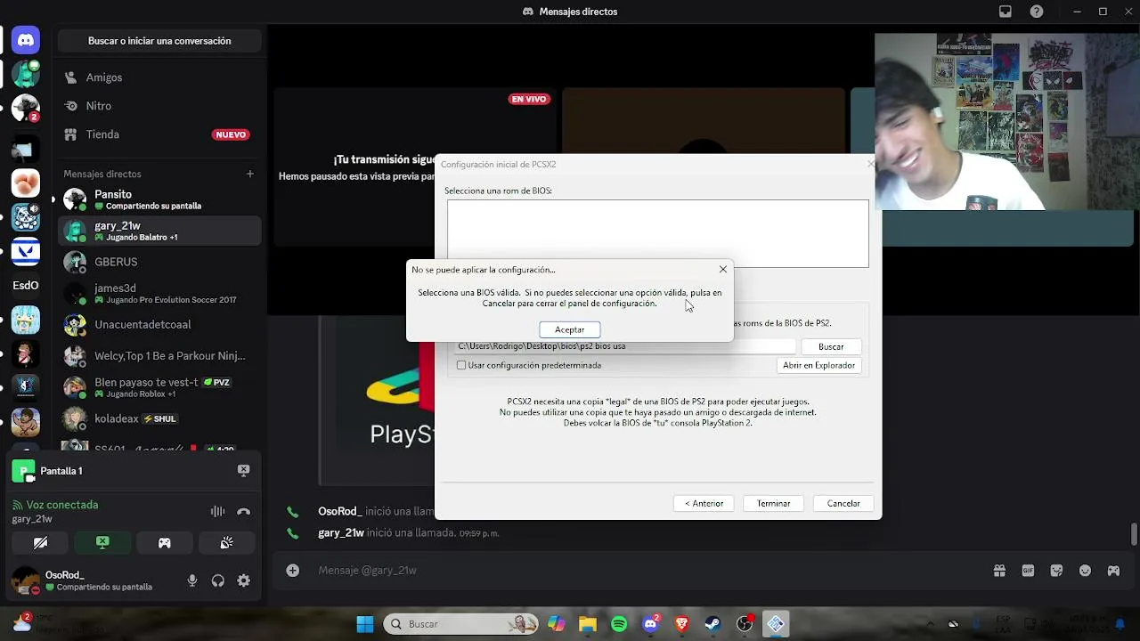Click the BIOS folder path field

[625, 346]
